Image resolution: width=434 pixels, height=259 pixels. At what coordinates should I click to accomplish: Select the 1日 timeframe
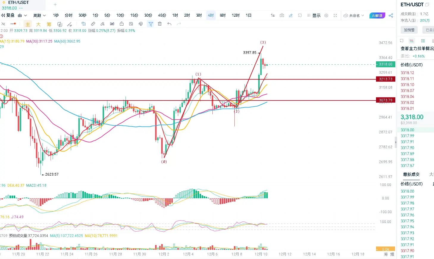click(x=249, y=15)
